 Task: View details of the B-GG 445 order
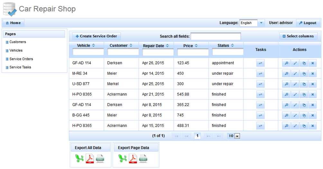[x=286, y=115]
